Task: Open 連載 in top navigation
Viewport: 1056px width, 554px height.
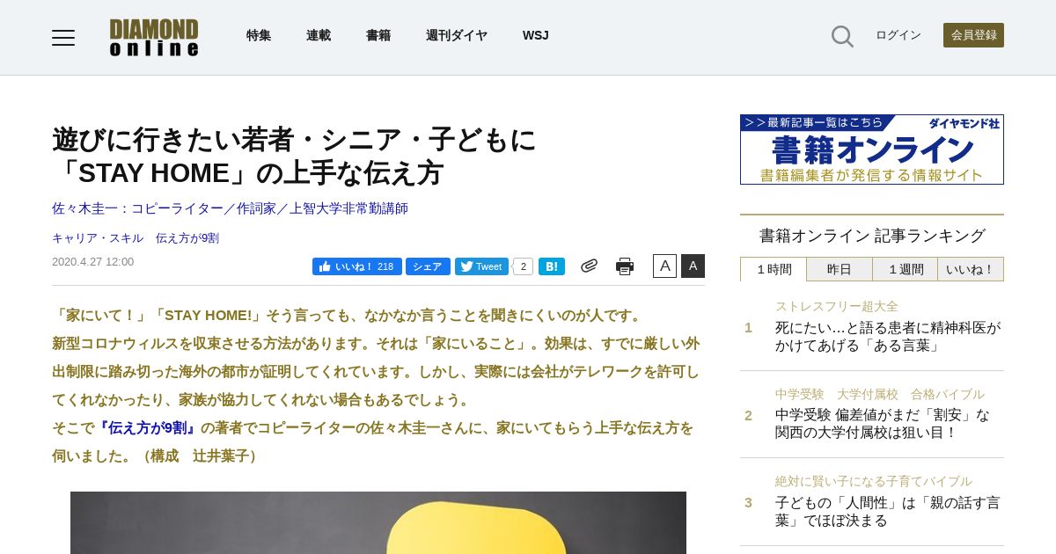Action: pyautogui.click(x=319, y=35)
